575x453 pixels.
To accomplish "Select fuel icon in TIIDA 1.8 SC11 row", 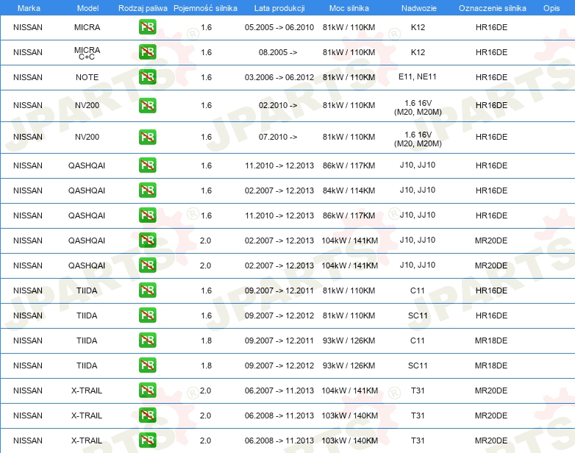I will (147, 365).
